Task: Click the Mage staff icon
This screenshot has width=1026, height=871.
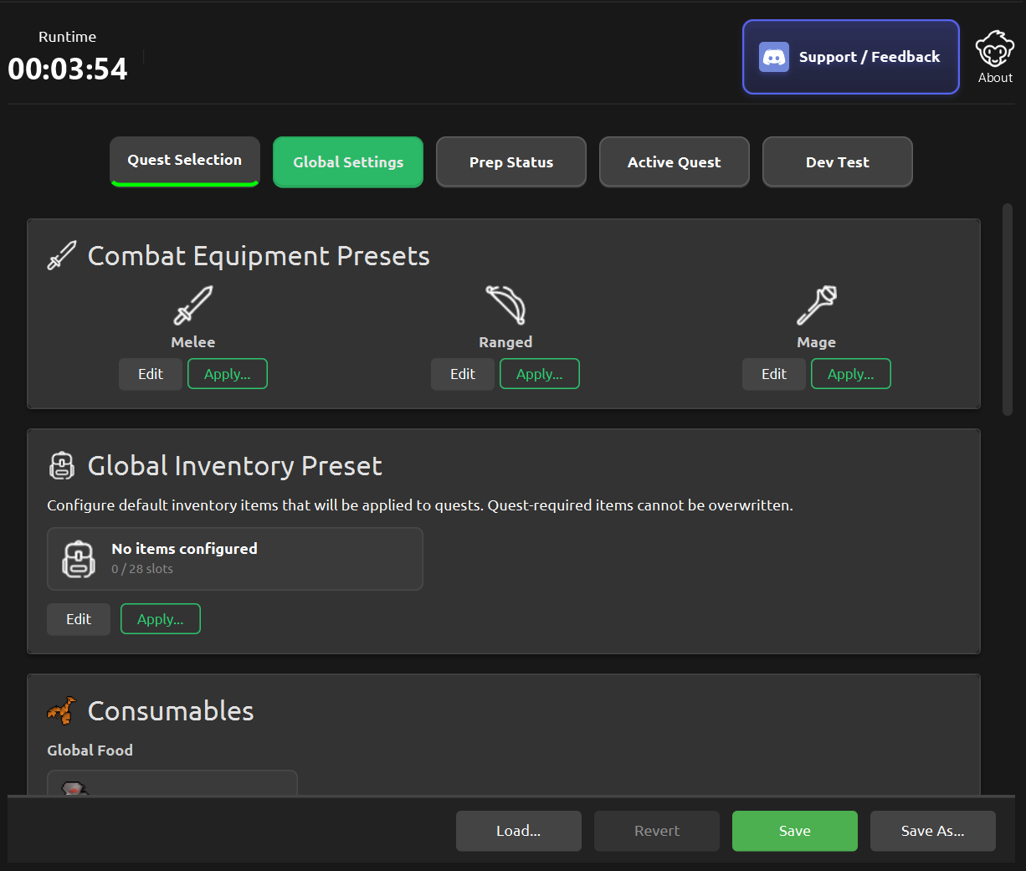Action: (x=817, y=305)
